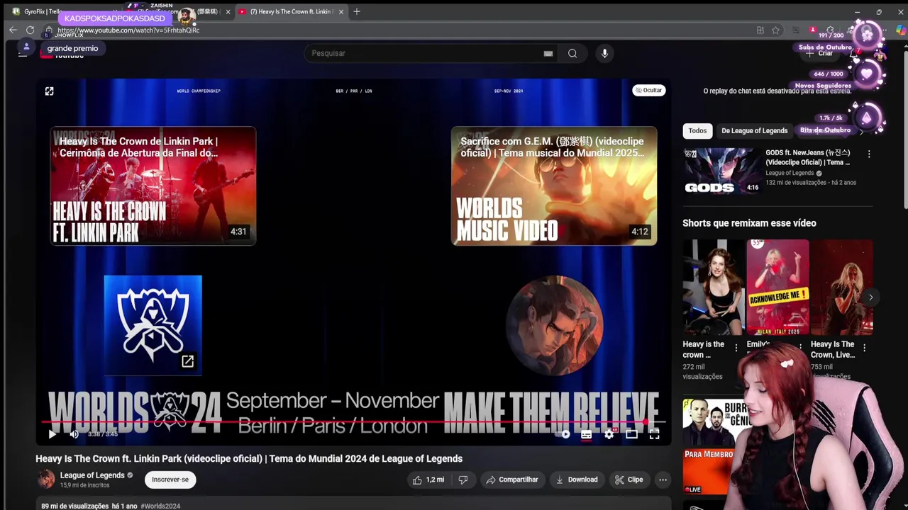This screenshot has height=510, width=908.
Task: Enter full screen mode
Action: pos(654,434)
